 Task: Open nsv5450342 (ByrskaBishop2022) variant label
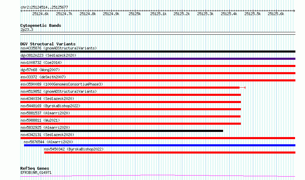point(74,149)
